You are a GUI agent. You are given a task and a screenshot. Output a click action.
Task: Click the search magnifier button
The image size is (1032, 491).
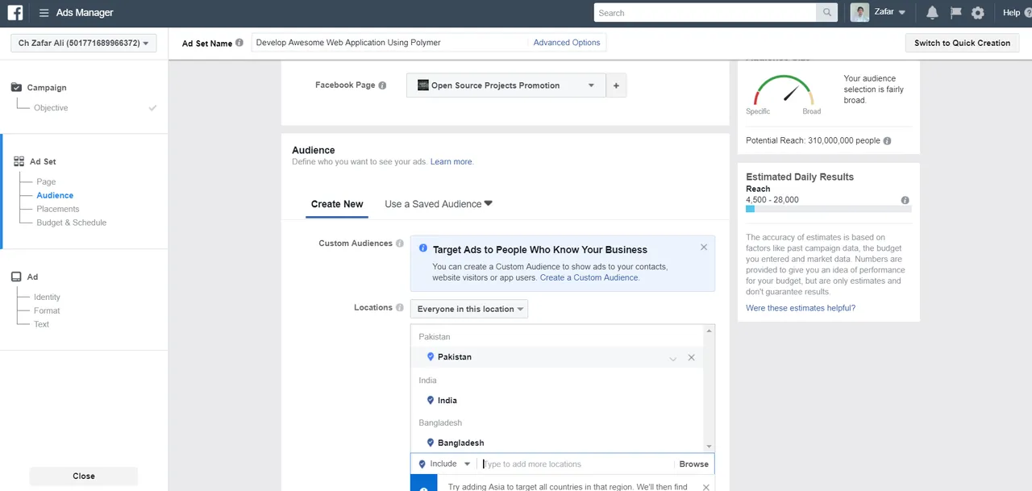click(x=827, y=13)
